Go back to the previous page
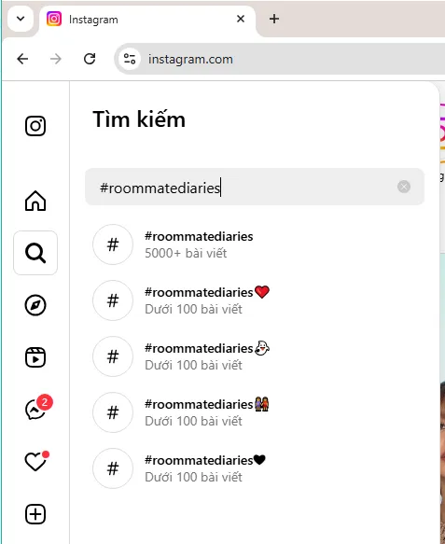This screenshot has height=544, width=445. click(22, 59)
